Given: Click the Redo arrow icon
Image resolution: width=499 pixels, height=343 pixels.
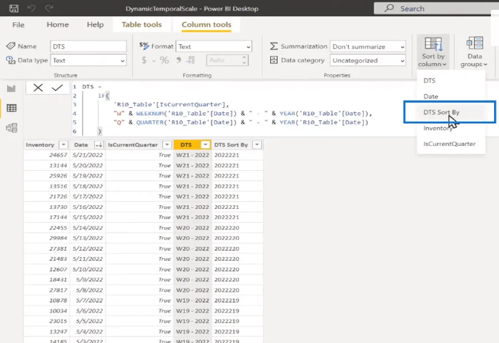Looking at the screenshot, I should click(x=49, y=8).
